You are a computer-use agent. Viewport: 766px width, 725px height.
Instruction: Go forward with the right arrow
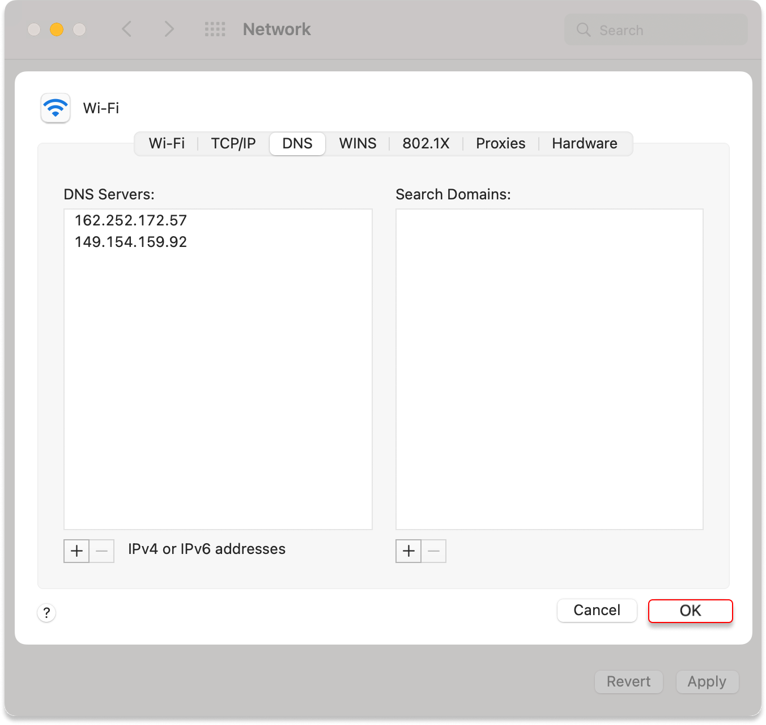tap(169, 29)
